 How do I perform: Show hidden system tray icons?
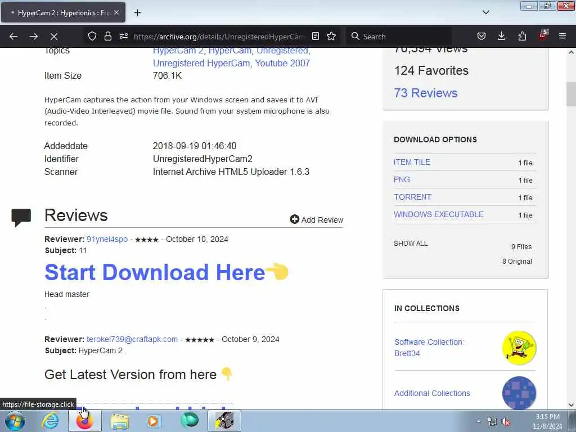(478, 421)
